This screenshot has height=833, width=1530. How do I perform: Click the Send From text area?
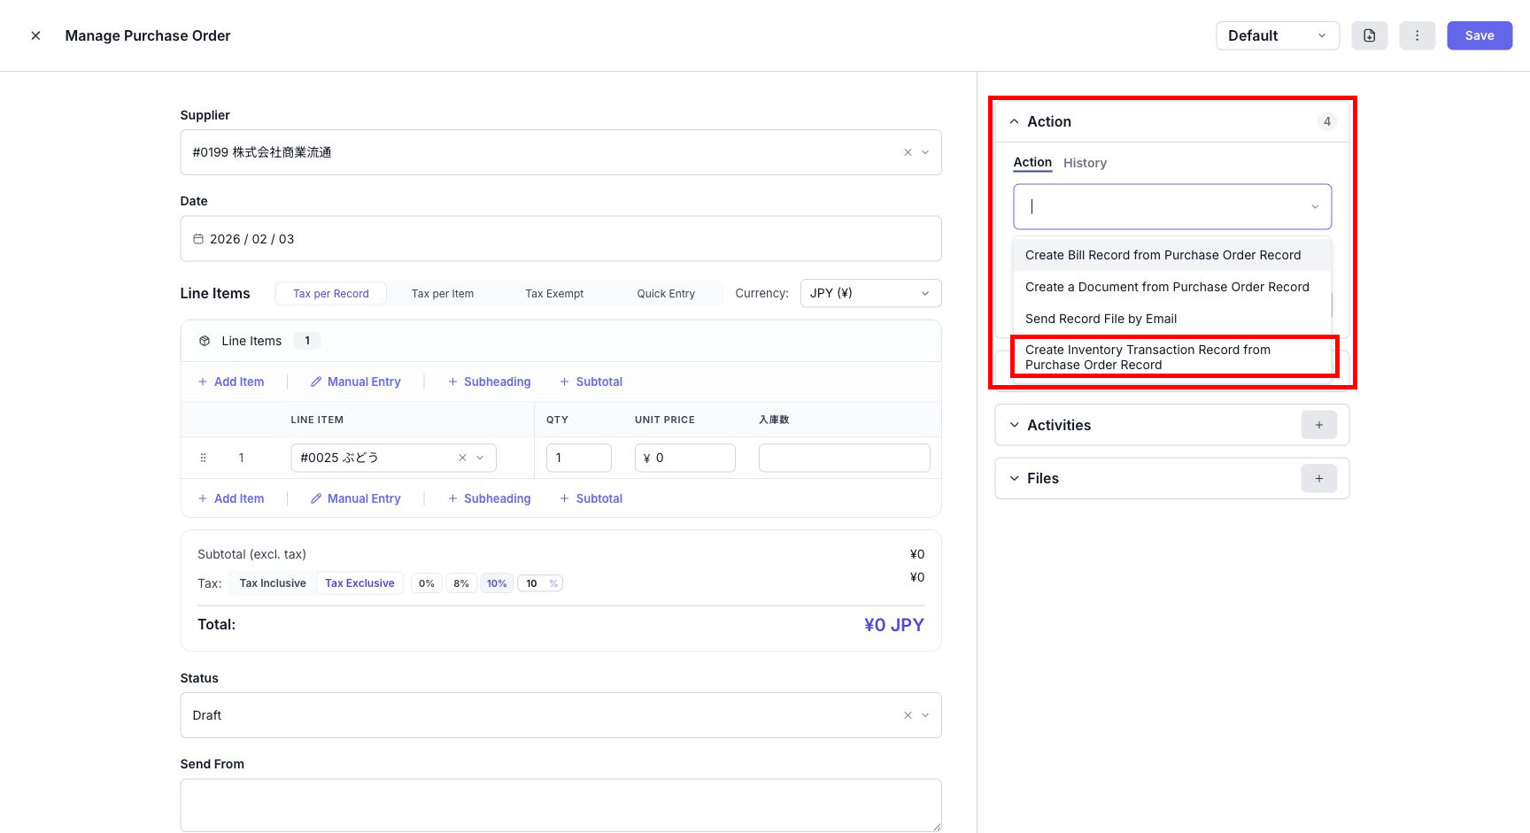point(560,805)
